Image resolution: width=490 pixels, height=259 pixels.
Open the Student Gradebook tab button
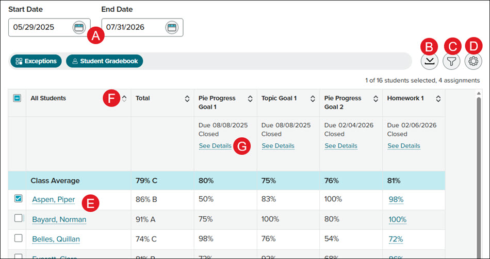(104, 61)
